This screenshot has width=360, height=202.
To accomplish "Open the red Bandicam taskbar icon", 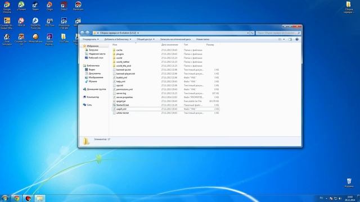I will [28, 198].
